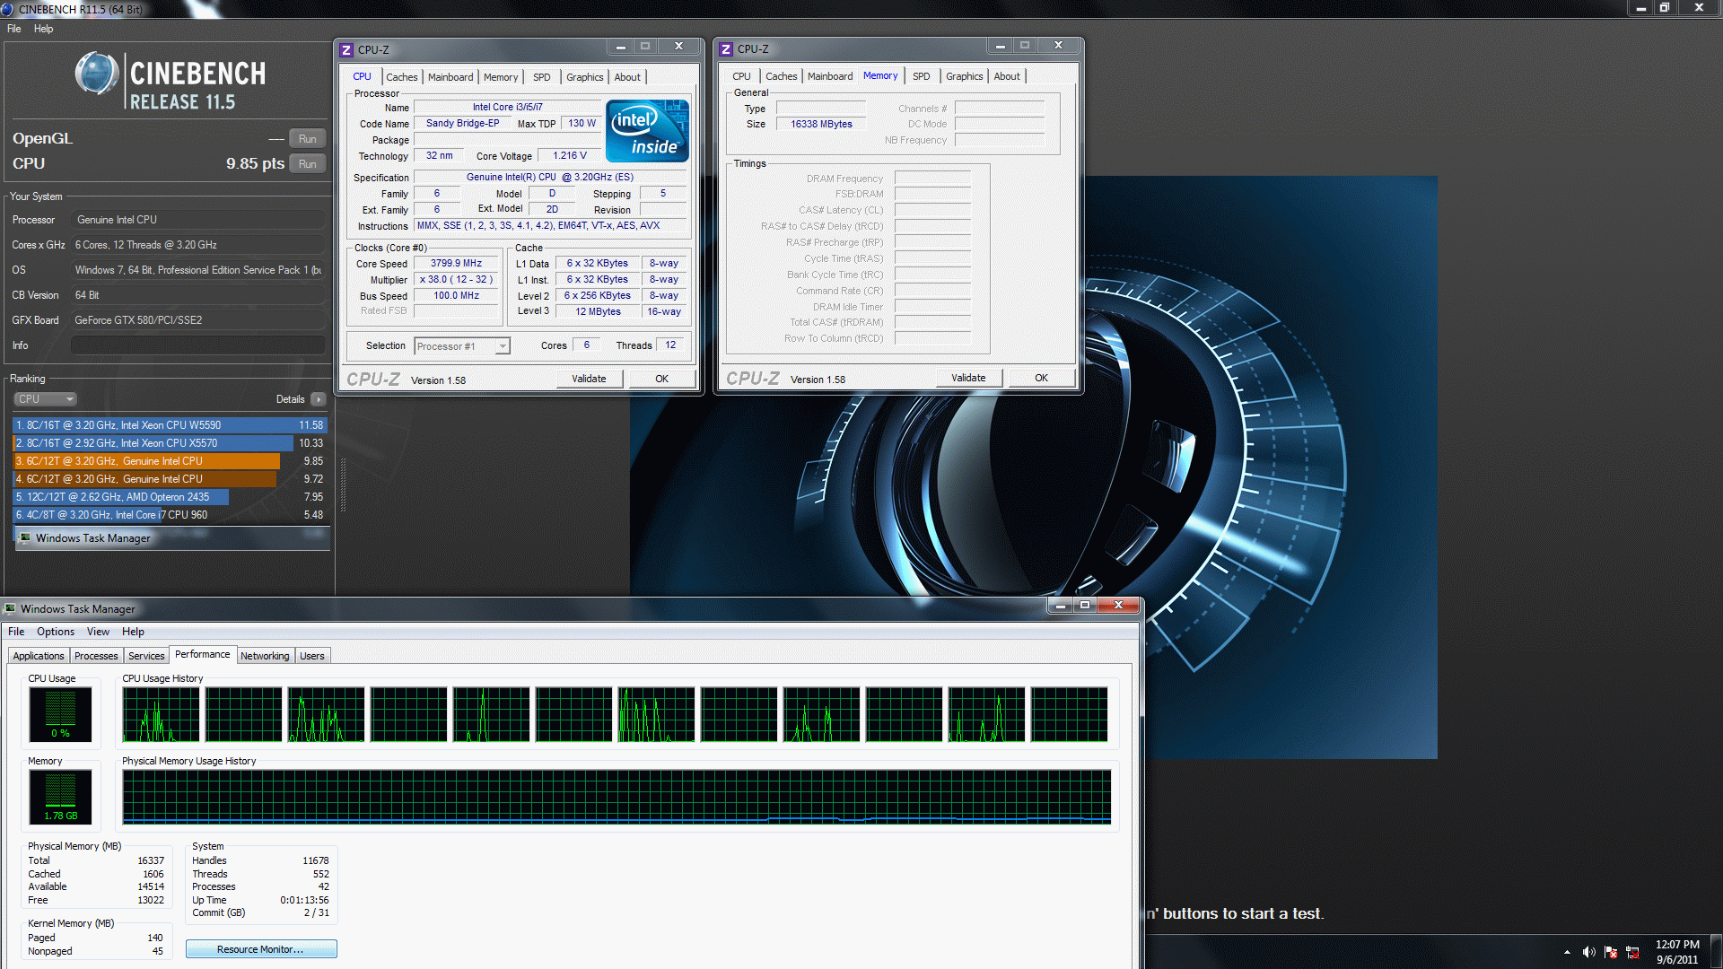Switch to Task Manager Users tab

(312, 656)
